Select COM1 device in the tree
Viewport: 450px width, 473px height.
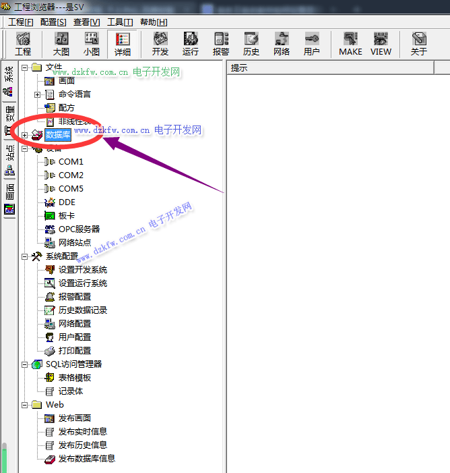(71, 162)
